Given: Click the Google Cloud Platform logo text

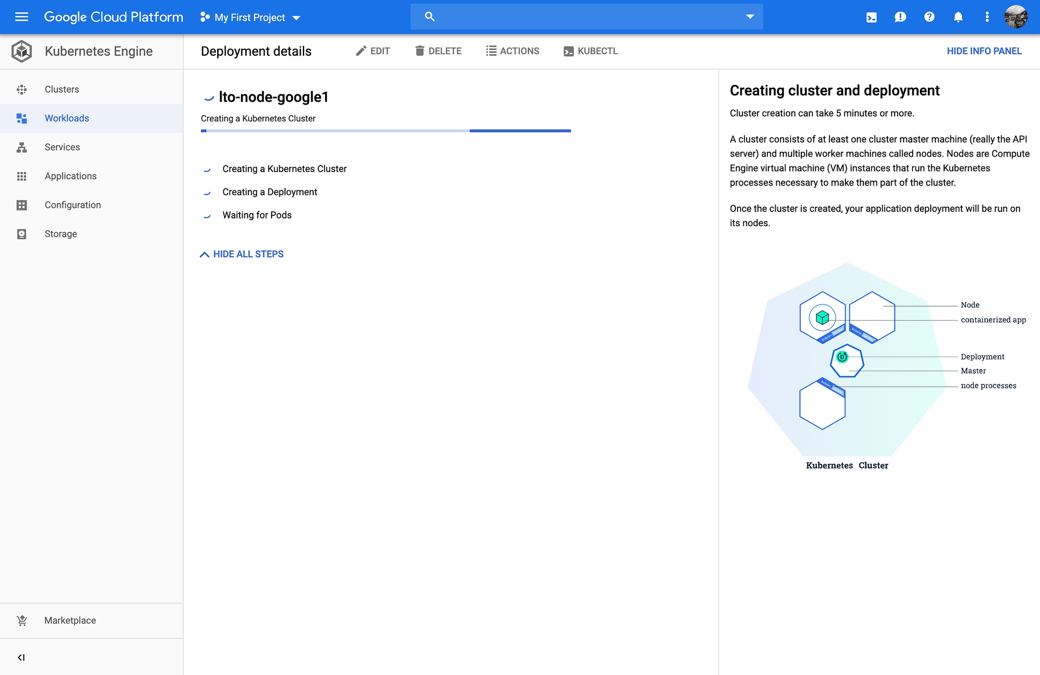Looking at the screenshot, I should [x=114, y=17].
